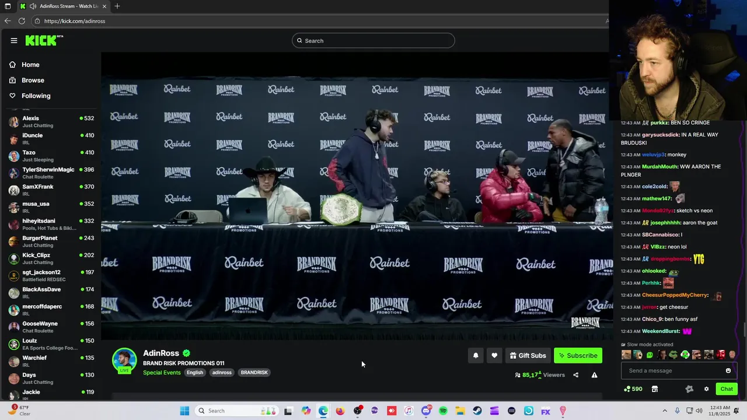Open Days channel in sidebar

(x=51, y=379)
